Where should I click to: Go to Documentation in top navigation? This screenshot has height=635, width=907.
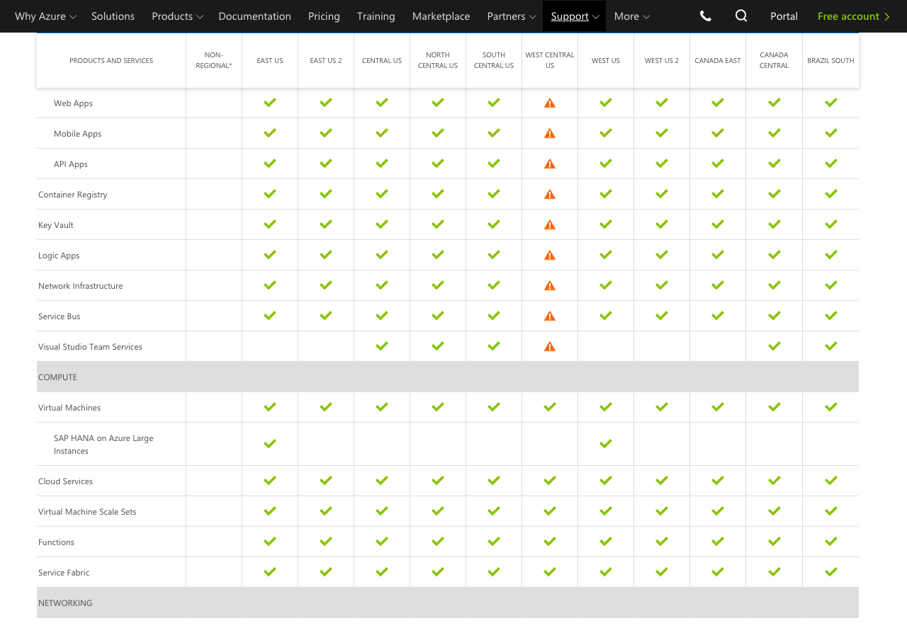[x=254, y=16]
